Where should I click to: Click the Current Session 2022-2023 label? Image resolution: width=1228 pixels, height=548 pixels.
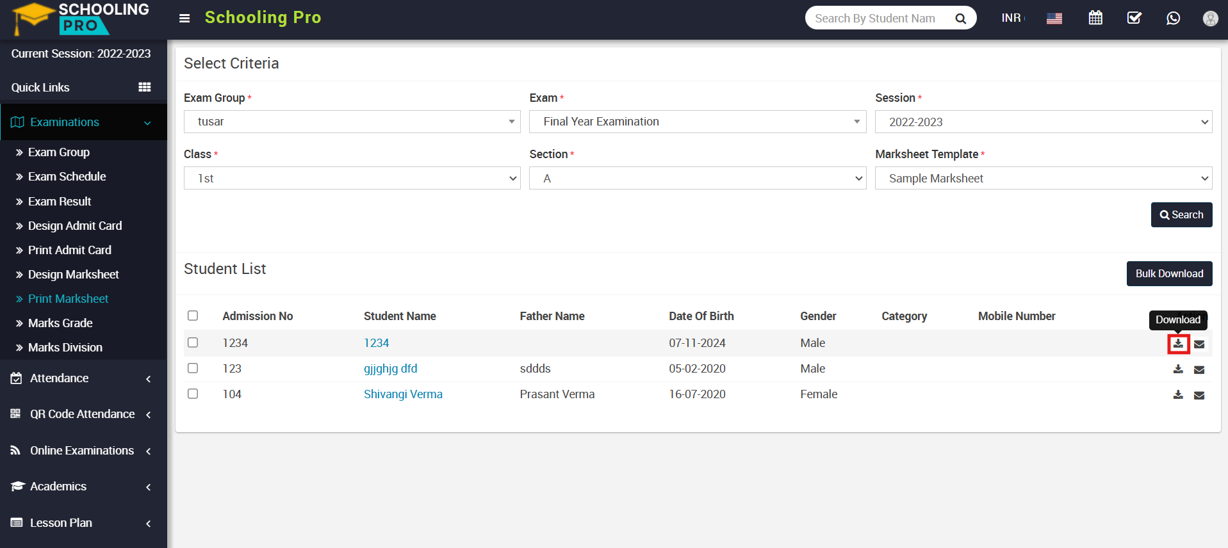click(x=81, y=54)
